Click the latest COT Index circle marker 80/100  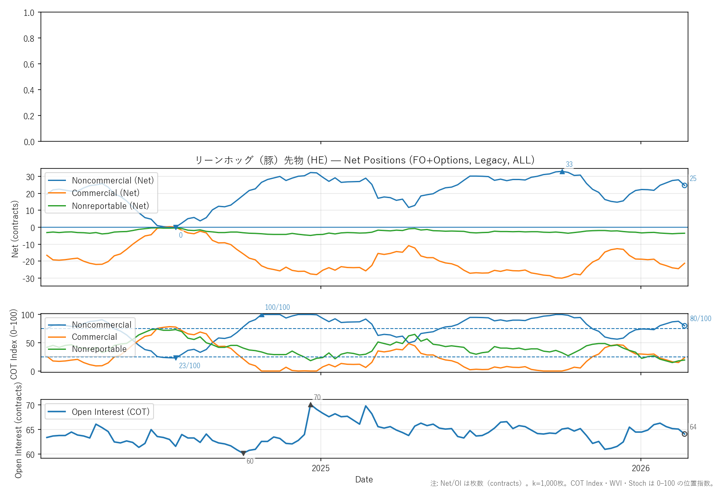(684, 326)
